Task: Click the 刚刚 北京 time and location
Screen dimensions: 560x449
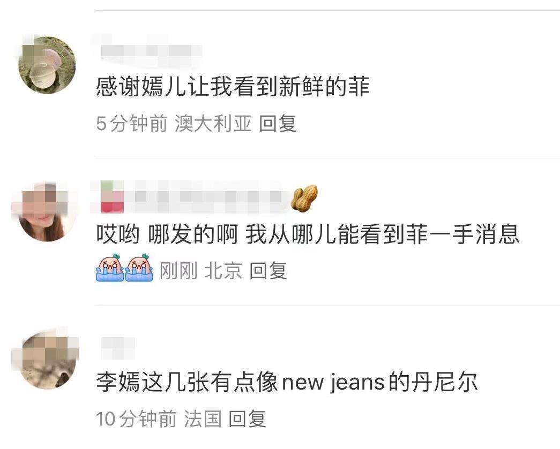Action: [x=201, y=271]
